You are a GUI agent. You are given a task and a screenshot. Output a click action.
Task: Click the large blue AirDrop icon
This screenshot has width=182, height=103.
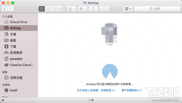(x=110, y=71)
